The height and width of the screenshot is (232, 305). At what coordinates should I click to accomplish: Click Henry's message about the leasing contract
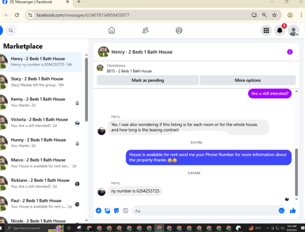click(188, 127)
